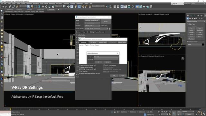Toggle Save File checkbox in Render Setup

pos(101,26)
